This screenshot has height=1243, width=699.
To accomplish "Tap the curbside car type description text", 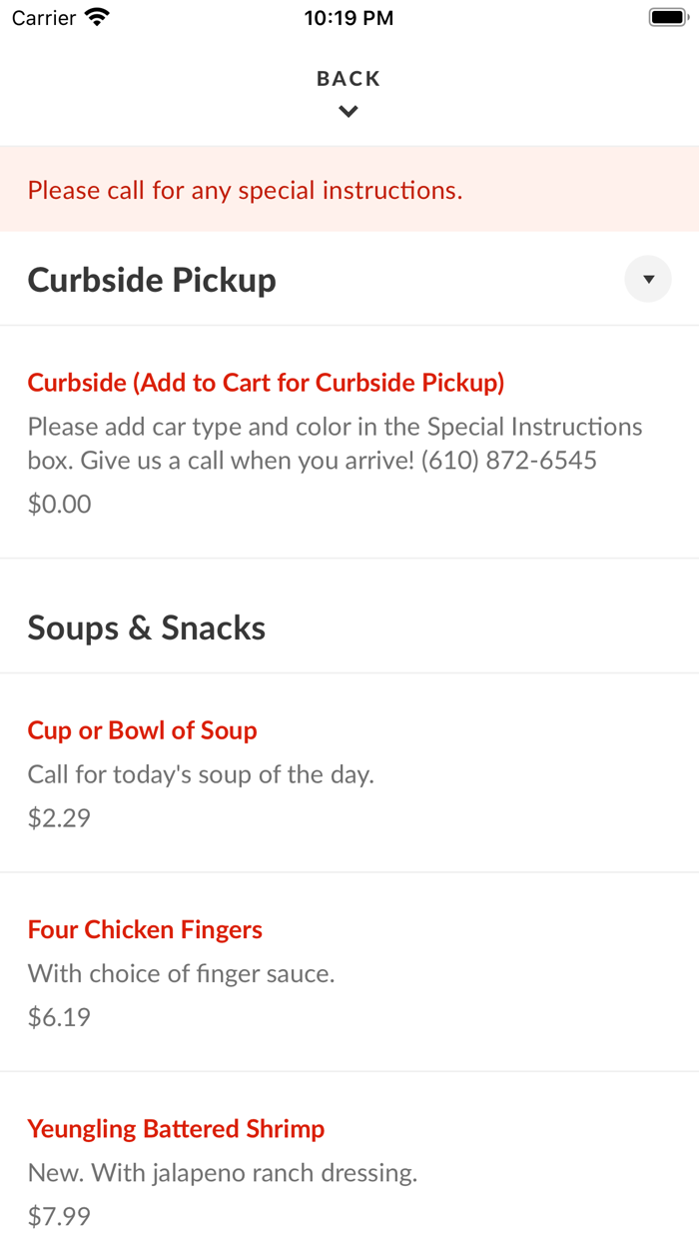I will pos(335,444).
